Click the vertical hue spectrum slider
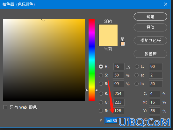This screenshot has height=130, width=173. coord(91,60)
